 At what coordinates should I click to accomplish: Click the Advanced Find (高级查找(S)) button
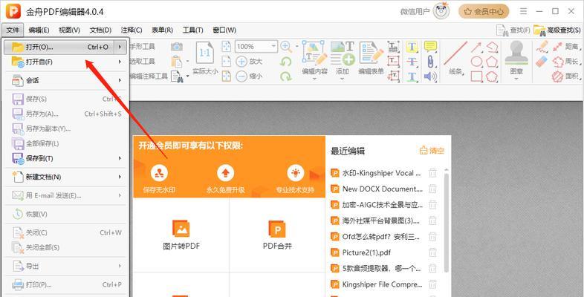557,30
